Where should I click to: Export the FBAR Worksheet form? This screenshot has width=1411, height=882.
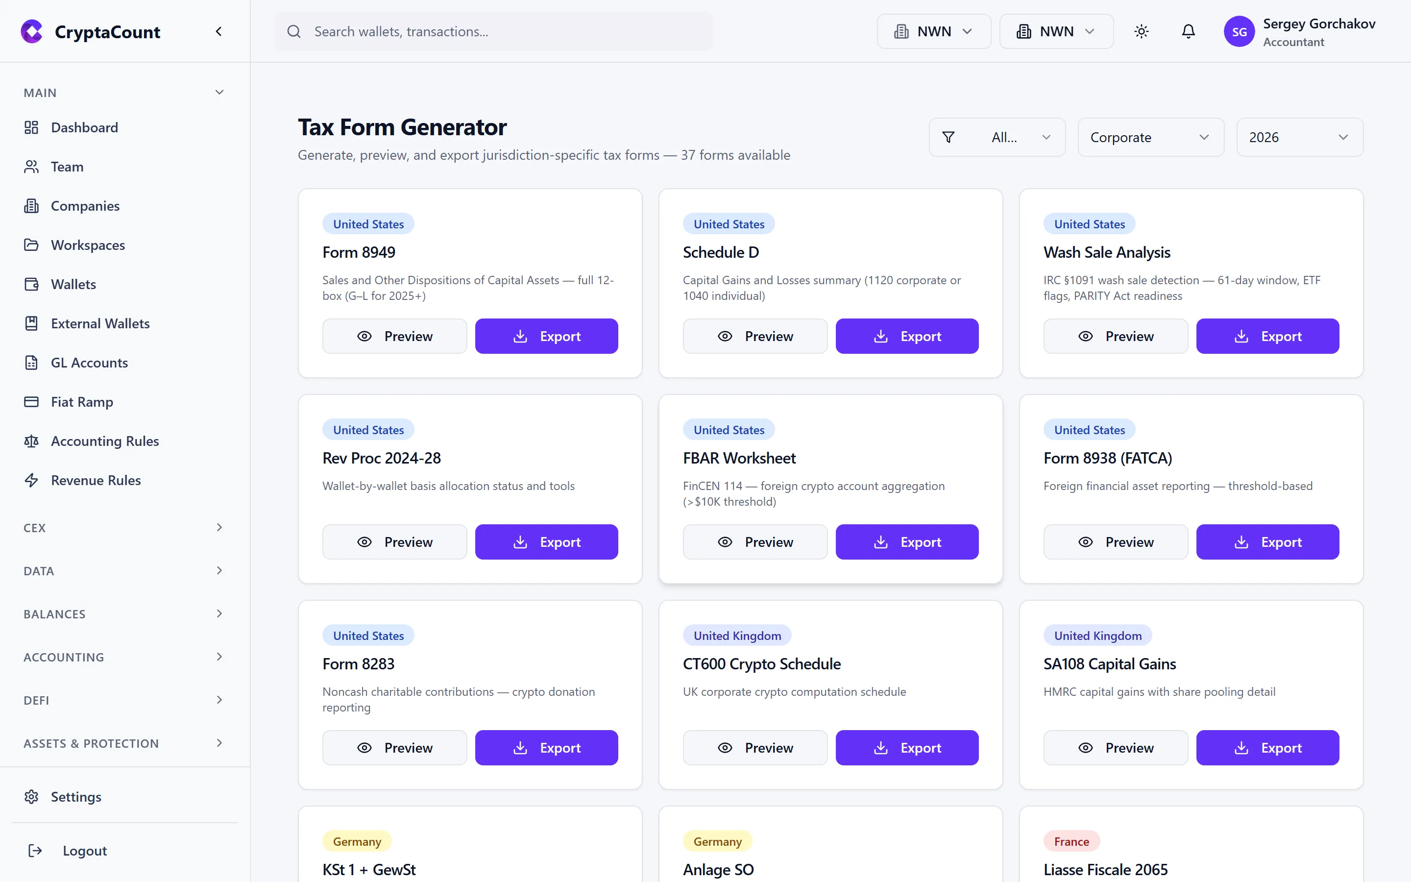click(907, 541)
